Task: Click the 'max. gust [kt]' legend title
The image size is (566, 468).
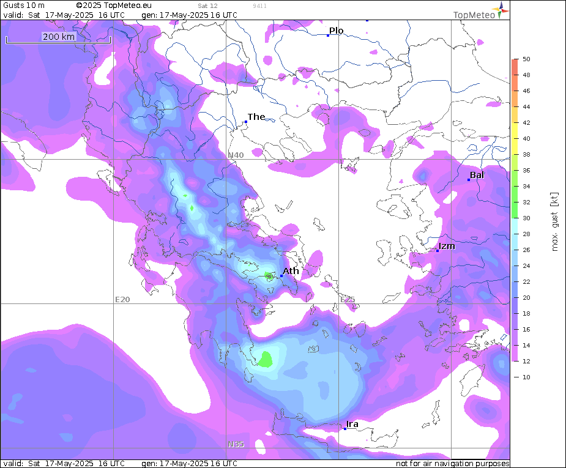Action: pyautogui.click(x=554, y=222)
